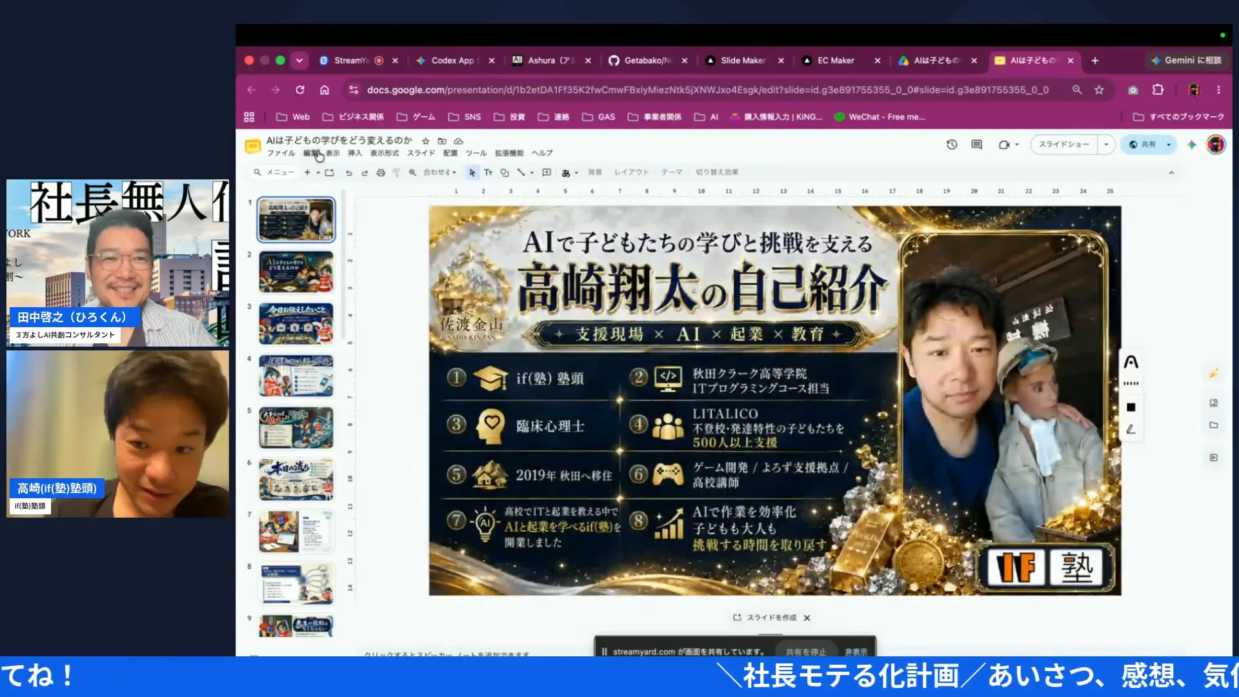Select slide 5 thumbnail
Screen dimensions: 1239x697
(x=296, y=427)
